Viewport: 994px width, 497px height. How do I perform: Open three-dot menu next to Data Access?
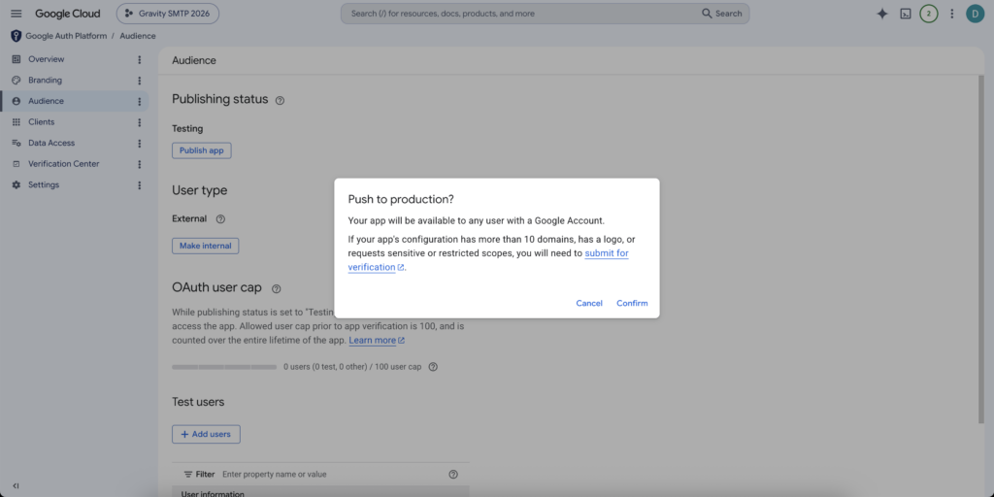point(140,144)
